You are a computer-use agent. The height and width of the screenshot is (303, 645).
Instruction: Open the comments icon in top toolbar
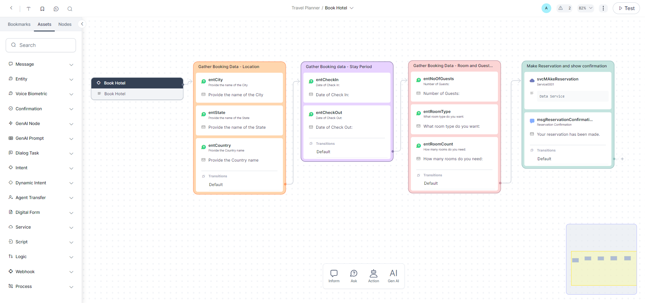(56, 9)
